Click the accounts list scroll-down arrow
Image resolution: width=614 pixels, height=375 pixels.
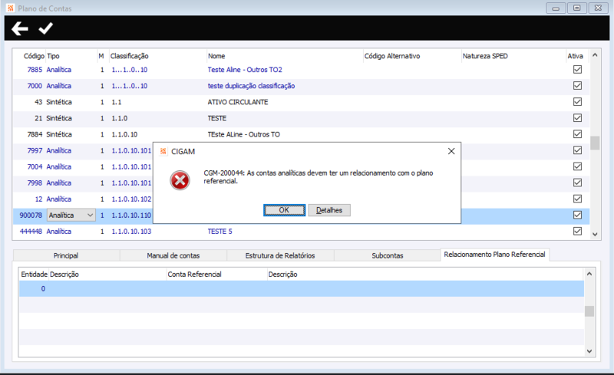[x=595, y=235]
